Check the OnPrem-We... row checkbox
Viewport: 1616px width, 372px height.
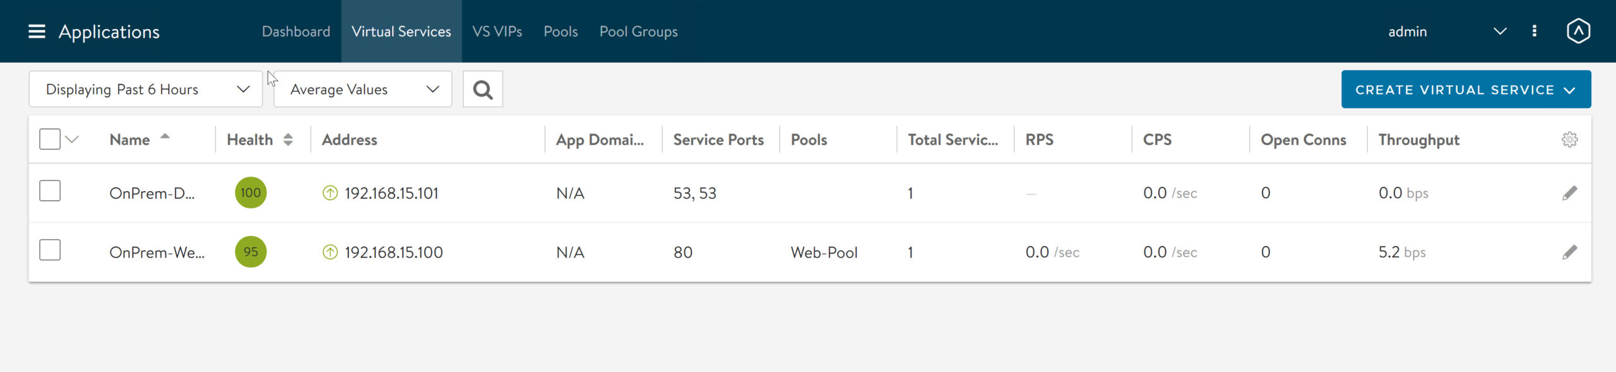point(50,250)
